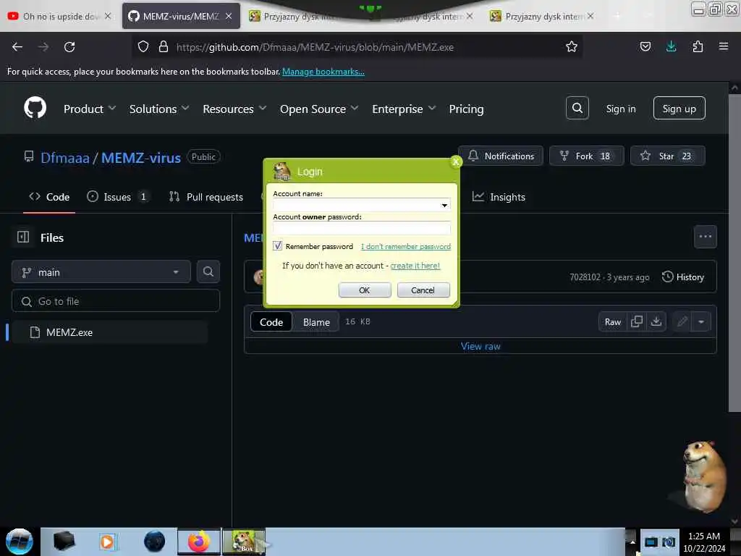Image resolution: width=741 pixels, height=556 pixels.
Task: Click the Go to file search box
Action: [x=116, y=300]
